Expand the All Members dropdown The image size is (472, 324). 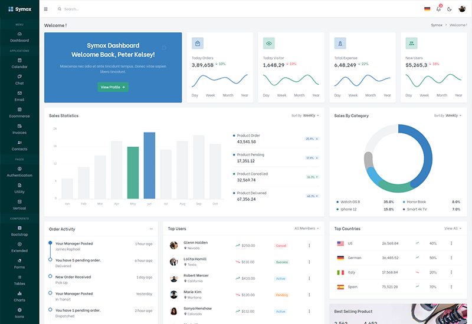click(306, 228)
